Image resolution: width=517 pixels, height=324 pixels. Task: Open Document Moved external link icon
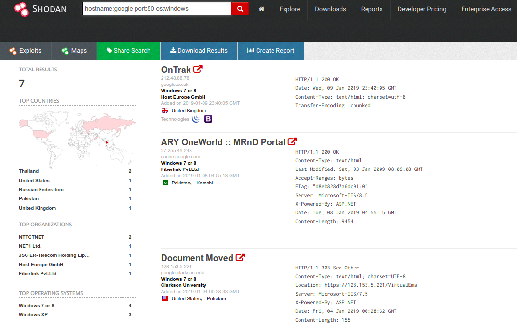coord(240,257)
